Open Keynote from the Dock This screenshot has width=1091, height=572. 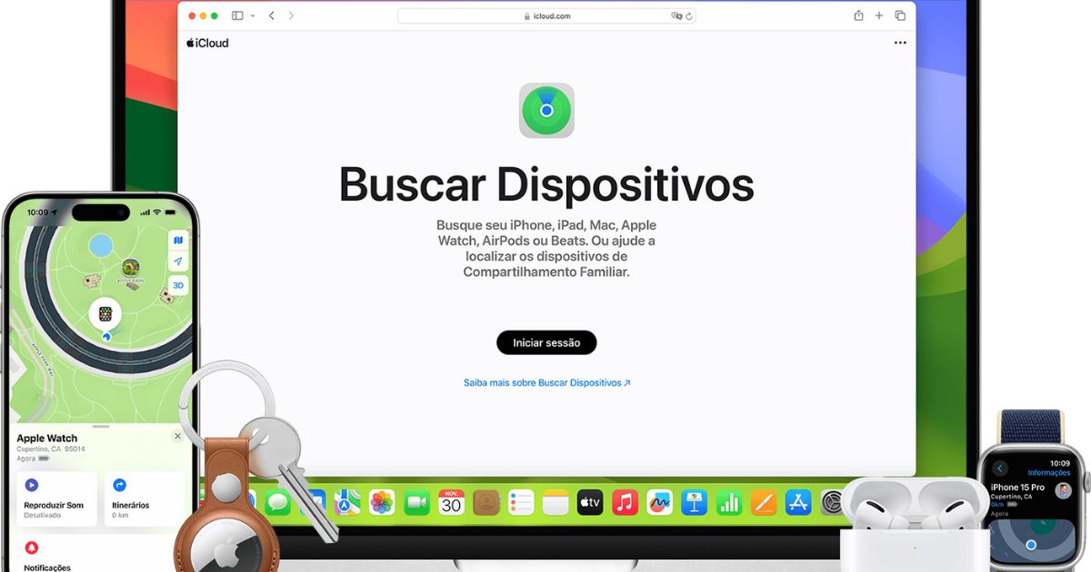tap(695, 502)
